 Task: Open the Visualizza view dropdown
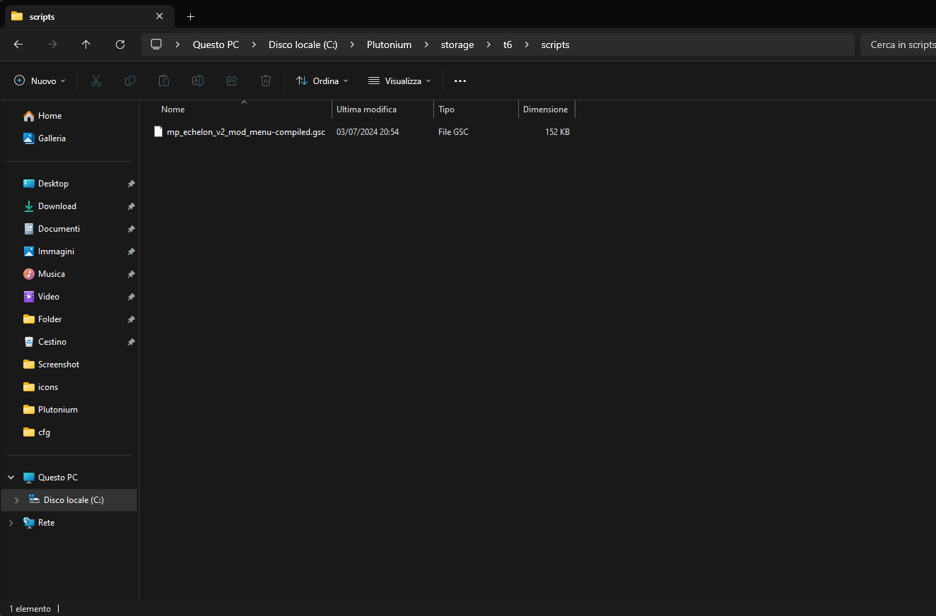pyautogui.click(x=399, y=81)
